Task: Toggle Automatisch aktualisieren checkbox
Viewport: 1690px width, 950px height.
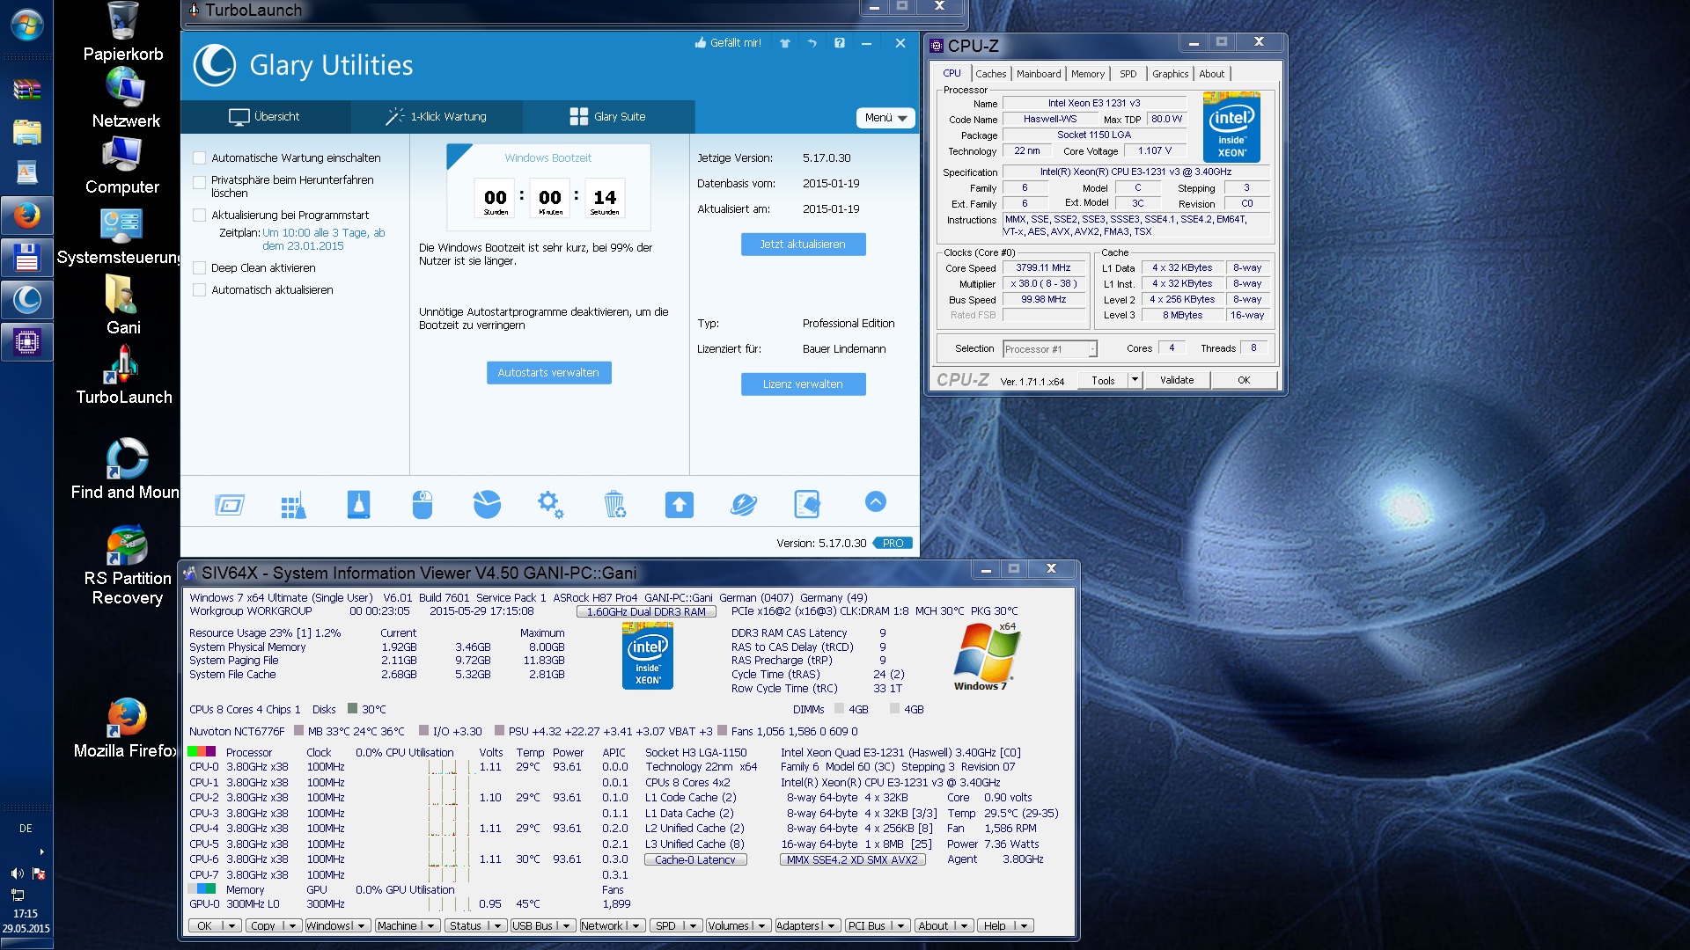Action: (x=200, y=290)
